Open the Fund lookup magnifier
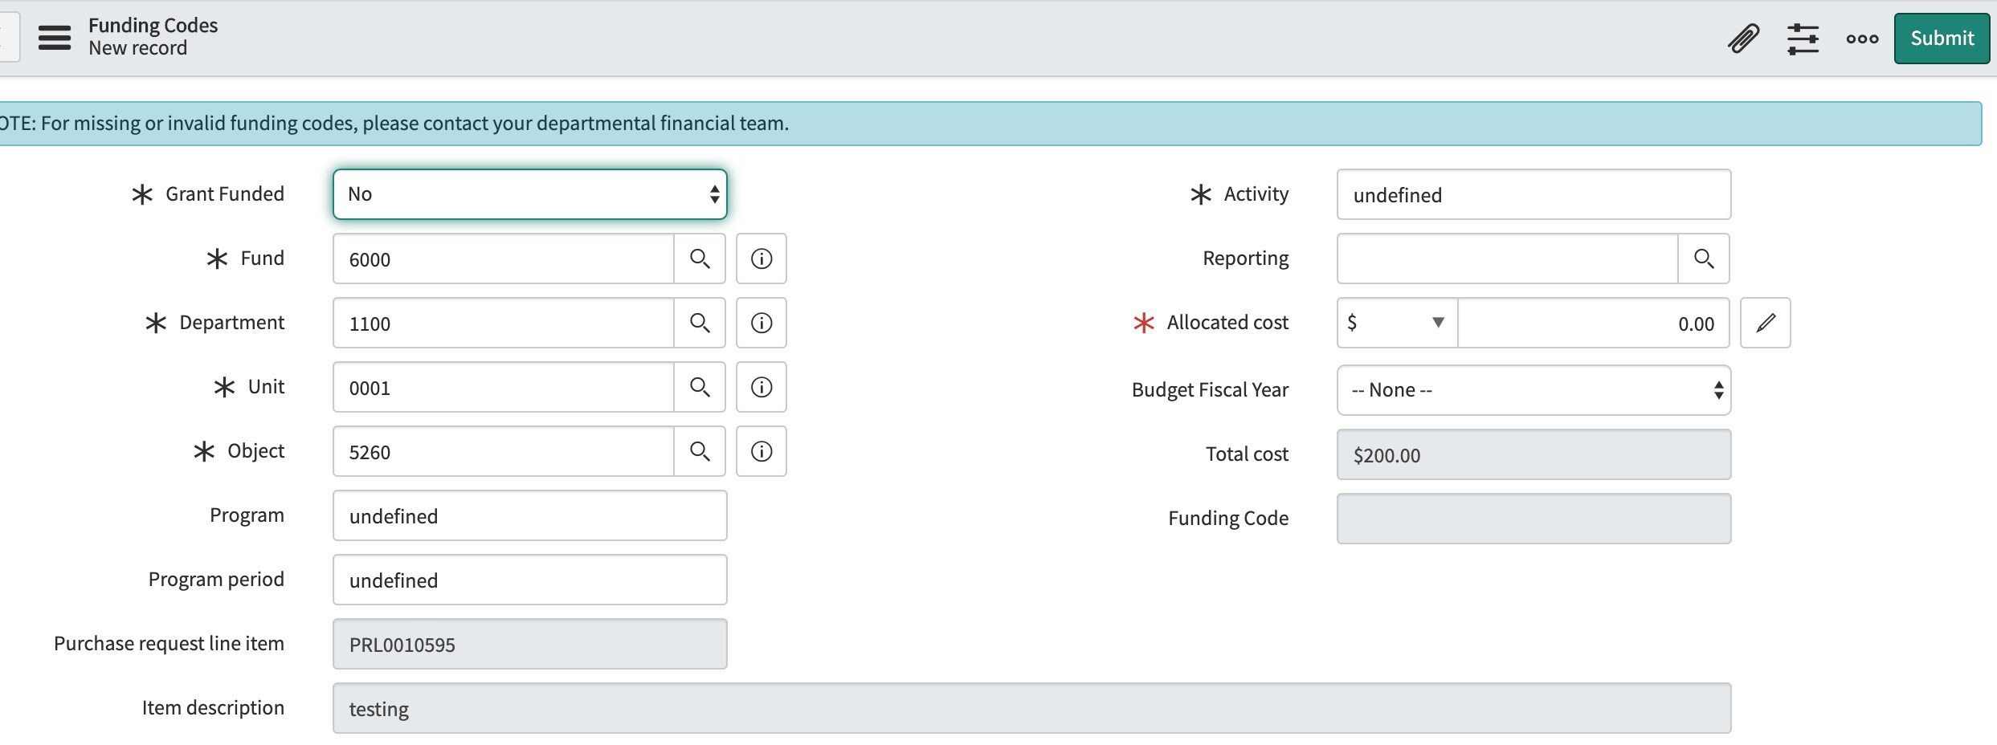This screenshot has height=745, width=1997. [700, 259]
